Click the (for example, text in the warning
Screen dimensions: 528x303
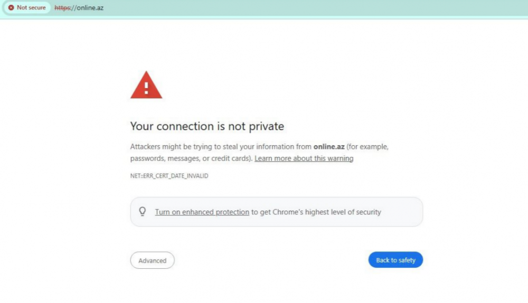(367, 147)
